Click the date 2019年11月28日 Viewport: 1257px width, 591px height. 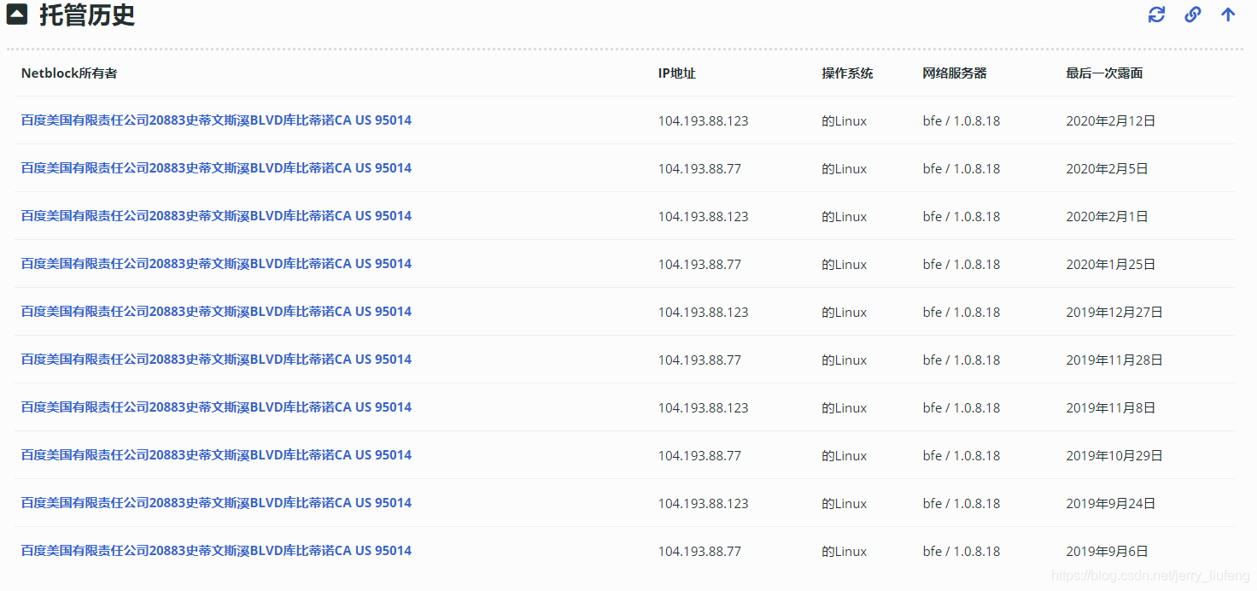tap(1114, 360)
